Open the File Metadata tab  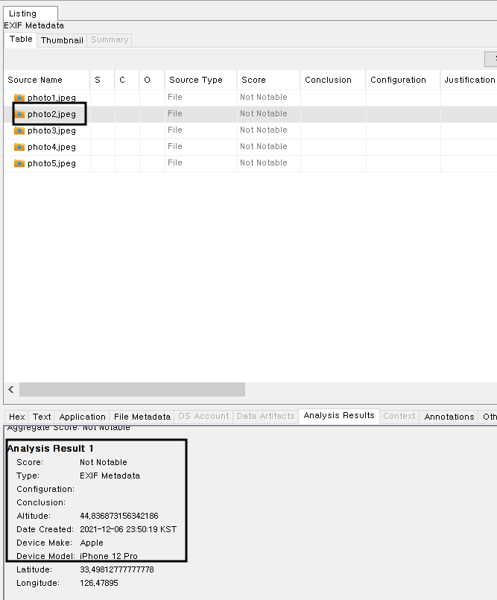click(142, 417)
